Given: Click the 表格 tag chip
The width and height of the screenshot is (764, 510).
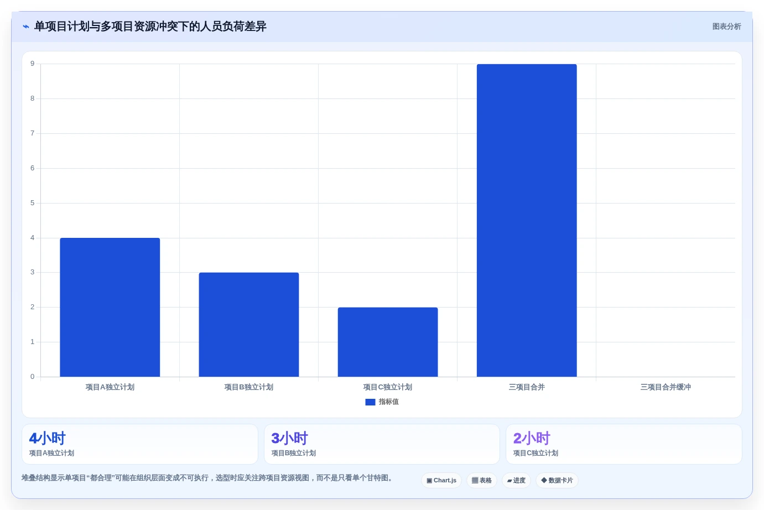Looking at the screenshot, I should click(482, 480).
